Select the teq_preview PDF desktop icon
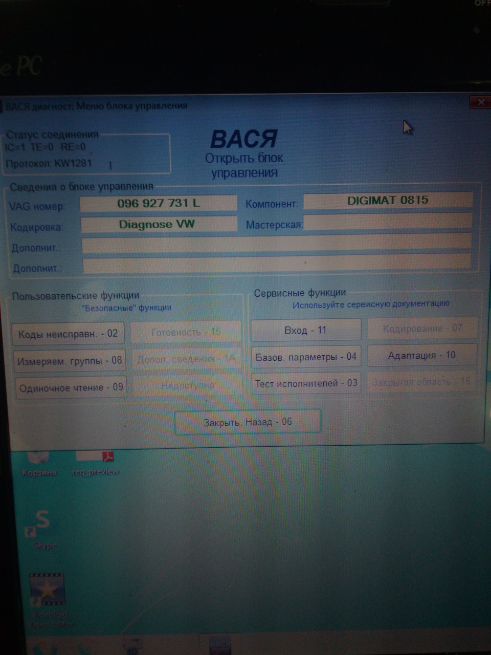The width and height of the screenshot is (491, 655). tap(95, 463)
